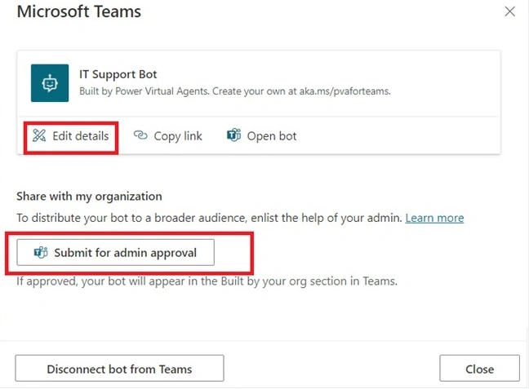Click the Teams icon beside Open bot
The height and width of the screenshot is (389, 529).
point(233,135)
